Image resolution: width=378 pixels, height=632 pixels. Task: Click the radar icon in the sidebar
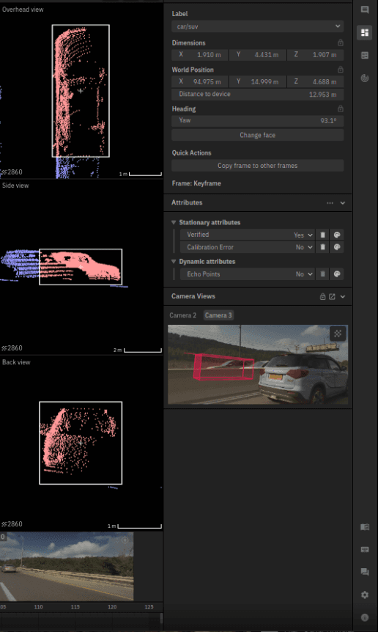(364, 78)
